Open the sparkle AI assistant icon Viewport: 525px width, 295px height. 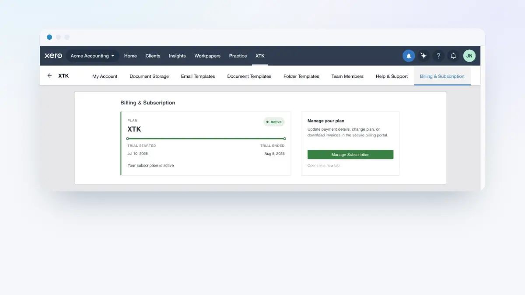coord(423,56)
